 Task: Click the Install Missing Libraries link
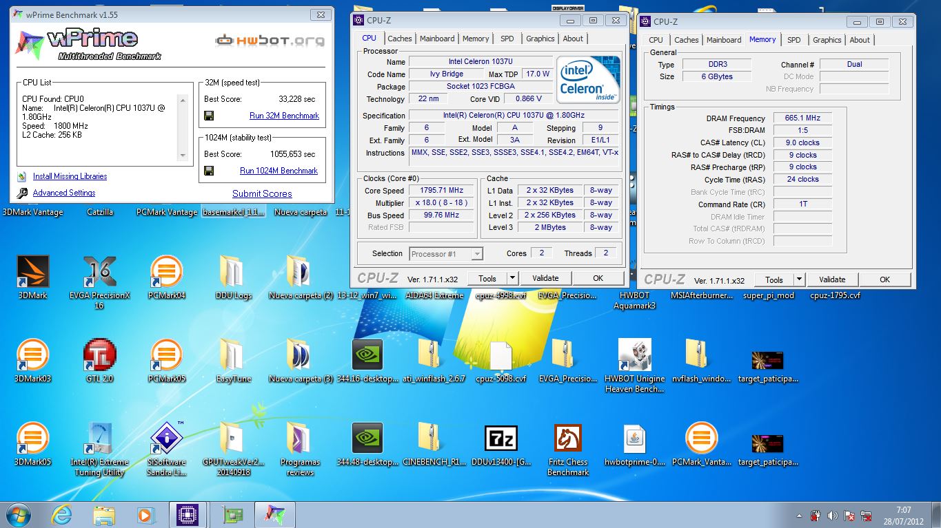point(70,176)
